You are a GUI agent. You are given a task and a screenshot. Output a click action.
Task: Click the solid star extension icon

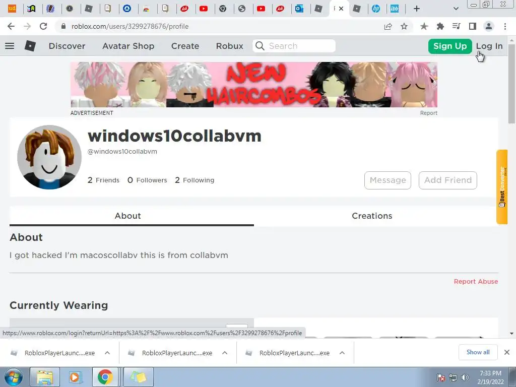click(424, 26)
